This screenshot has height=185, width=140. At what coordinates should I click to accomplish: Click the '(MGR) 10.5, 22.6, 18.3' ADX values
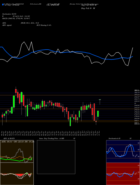(x=30, y=23)
